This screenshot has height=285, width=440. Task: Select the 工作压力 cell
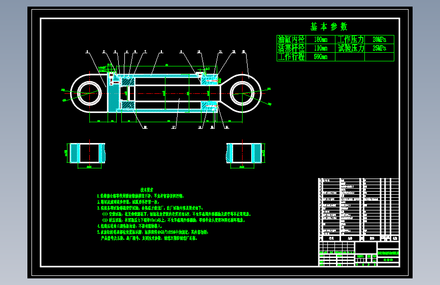point(350,40)
